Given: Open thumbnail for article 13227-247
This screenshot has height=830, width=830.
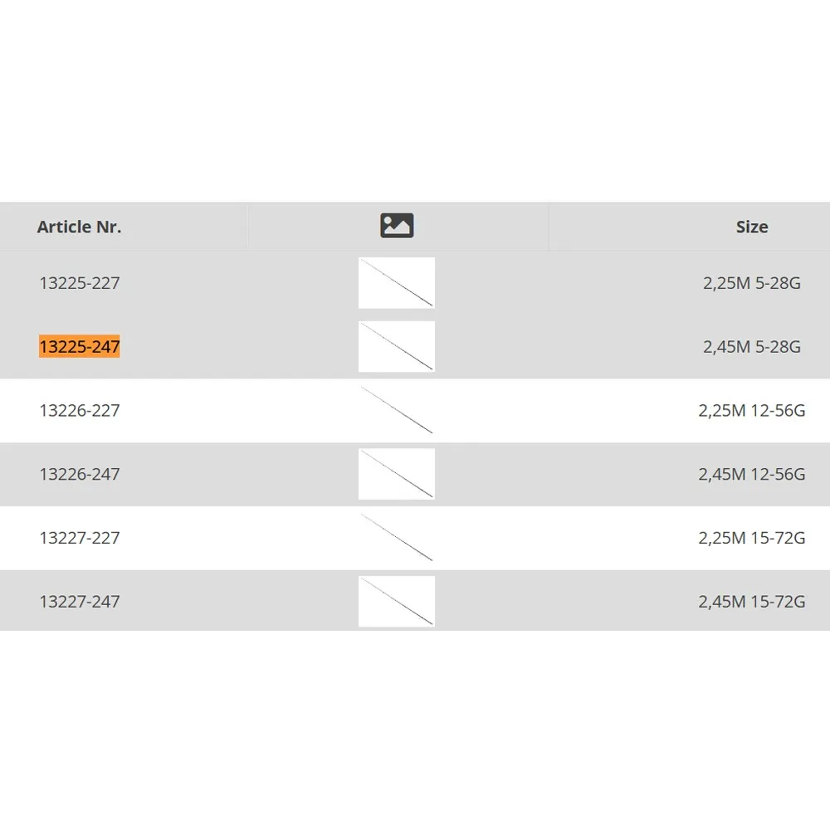Looking at the screenshot, I should [x=396, y=602].
